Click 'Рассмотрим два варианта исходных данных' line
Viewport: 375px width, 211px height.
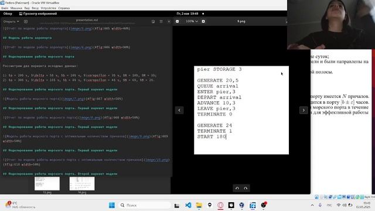[x=40, y=66]
